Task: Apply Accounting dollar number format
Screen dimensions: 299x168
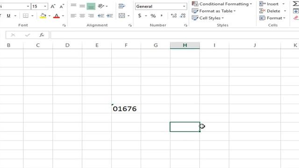Action: point(140,15)
